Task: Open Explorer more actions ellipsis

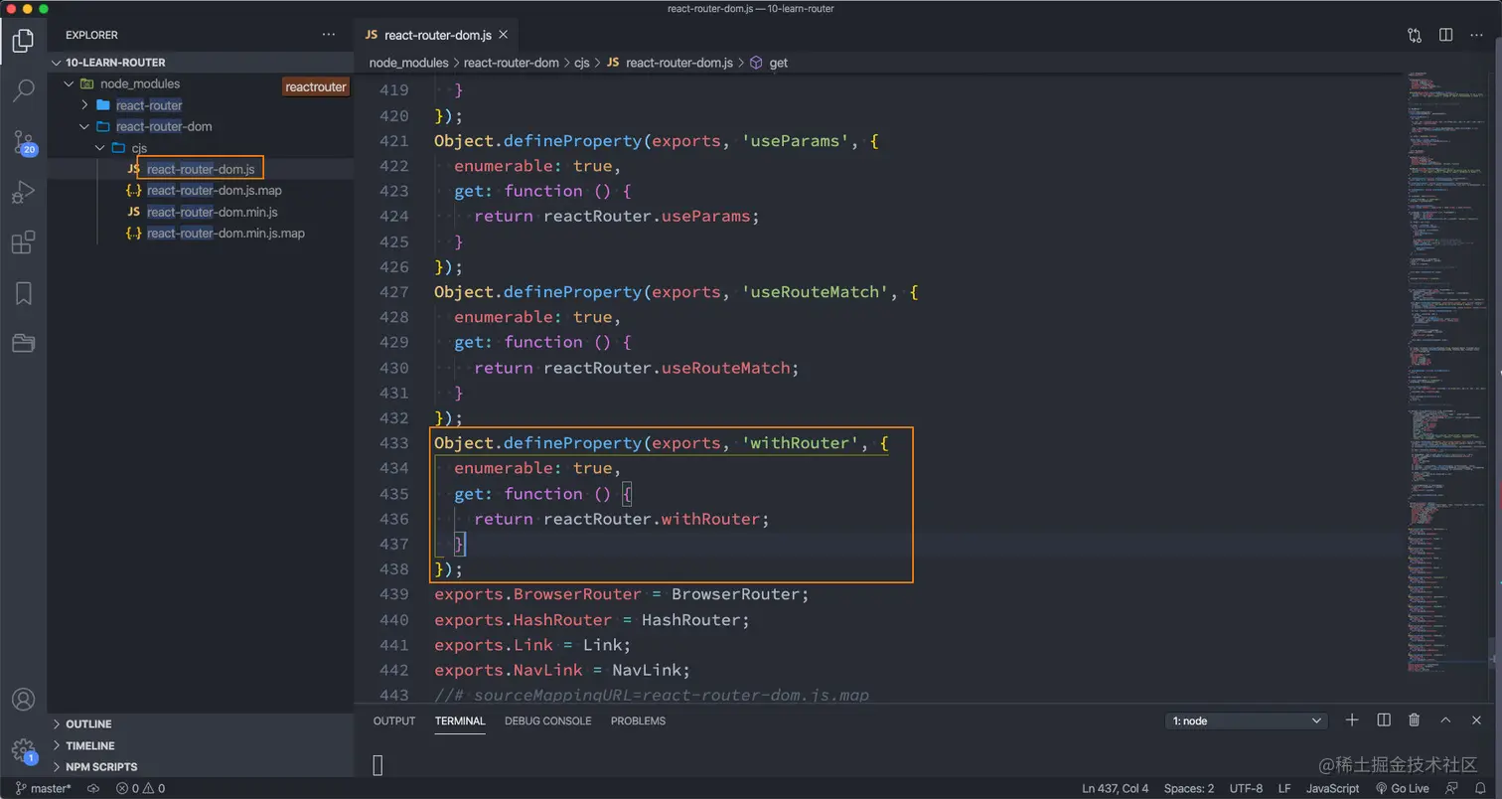Action: point(329,35)
